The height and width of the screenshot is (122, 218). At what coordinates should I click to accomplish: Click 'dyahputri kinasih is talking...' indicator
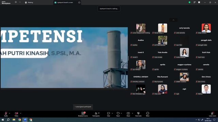point(109,8)
